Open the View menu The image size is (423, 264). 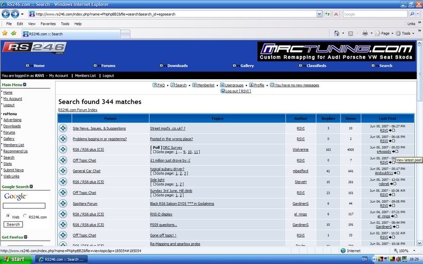pyautogui.click(x=32, y=24)
